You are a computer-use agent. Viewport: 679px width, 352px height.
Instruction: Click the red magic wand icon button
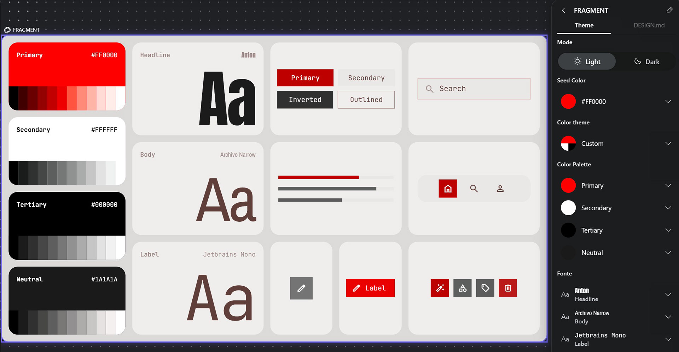pos(440,288)
